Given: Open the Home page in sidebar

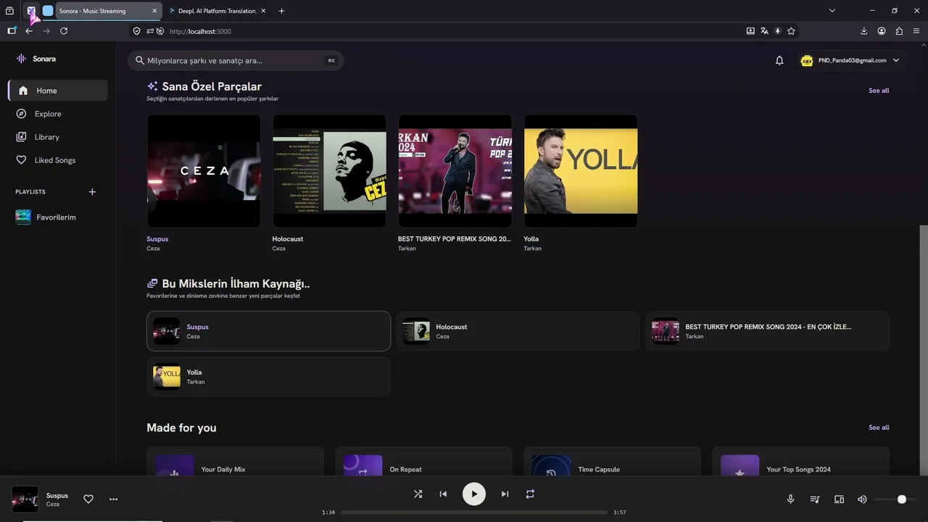Looking at the screenshot, I should [58, 91].
